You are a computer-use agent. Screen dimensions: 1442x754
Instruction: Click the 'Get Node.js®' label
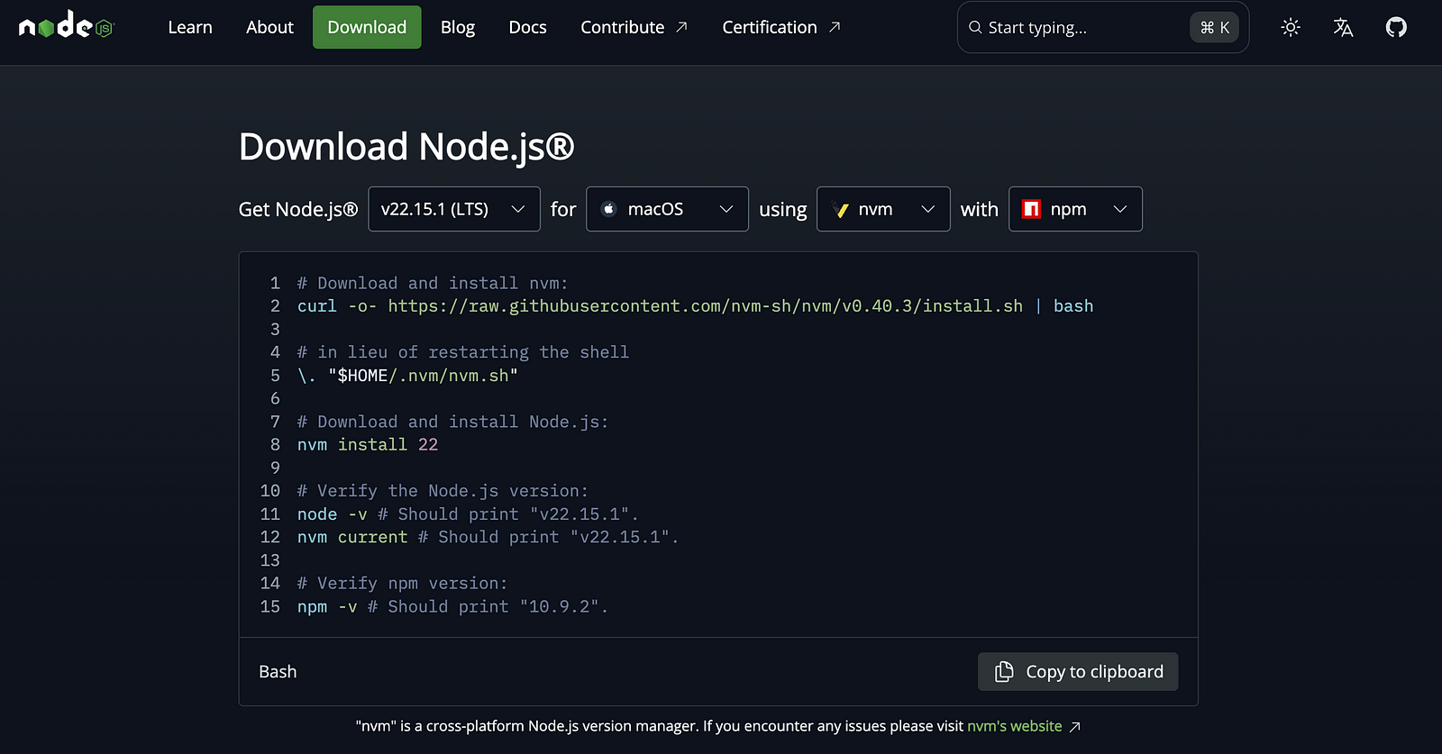[298, 209]
